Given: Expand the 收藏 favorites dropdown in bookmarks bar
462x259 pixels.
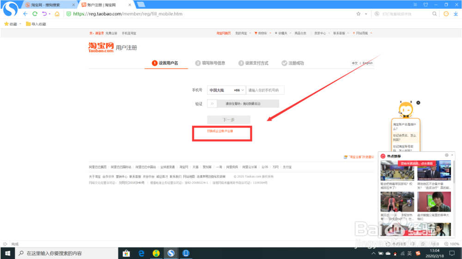Looking at the screenshot, I should click(x=20, y=24).
